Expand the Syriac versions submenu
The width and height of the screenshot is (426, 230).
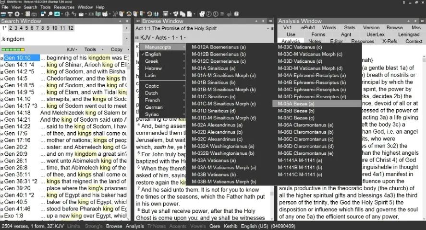[162, 114]
